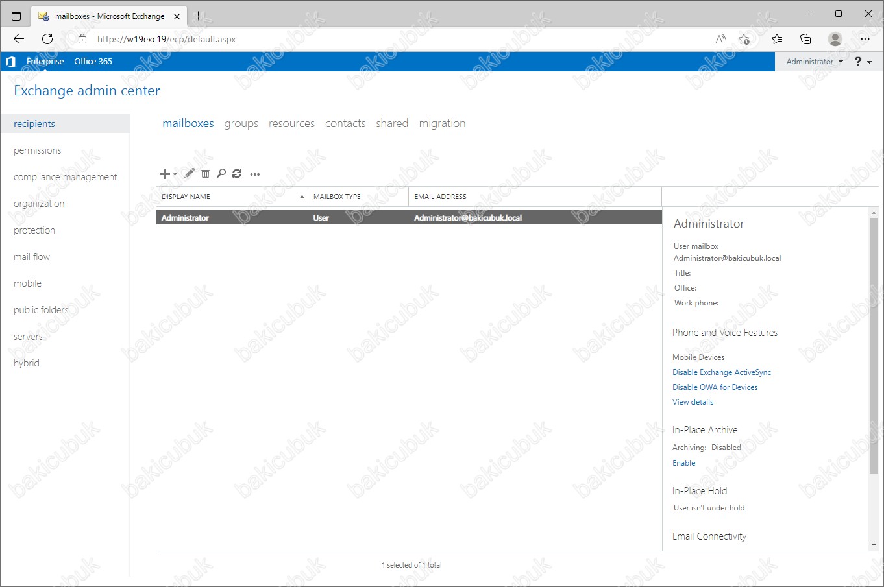Click View details under Mobile Devices

[693, 402]
